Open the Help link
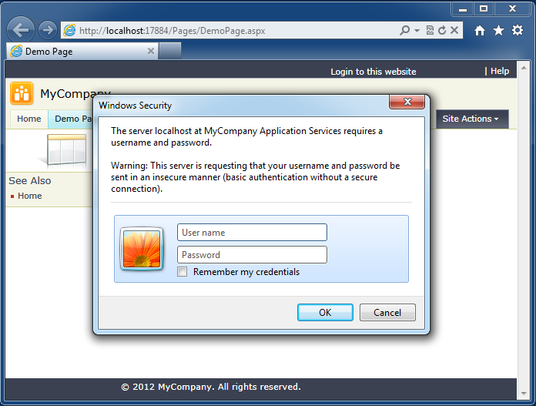536x406 pixels. [x=500, y=71]
